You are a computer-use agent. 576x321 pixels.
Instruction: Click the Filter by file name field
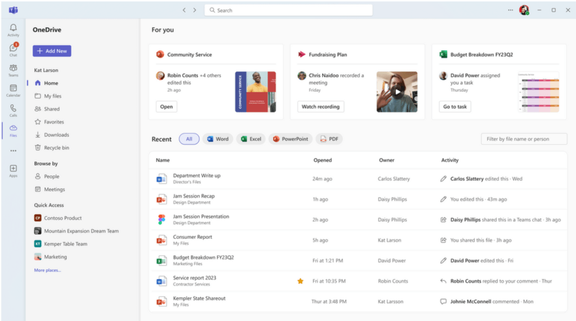click(x=524, y=139)
